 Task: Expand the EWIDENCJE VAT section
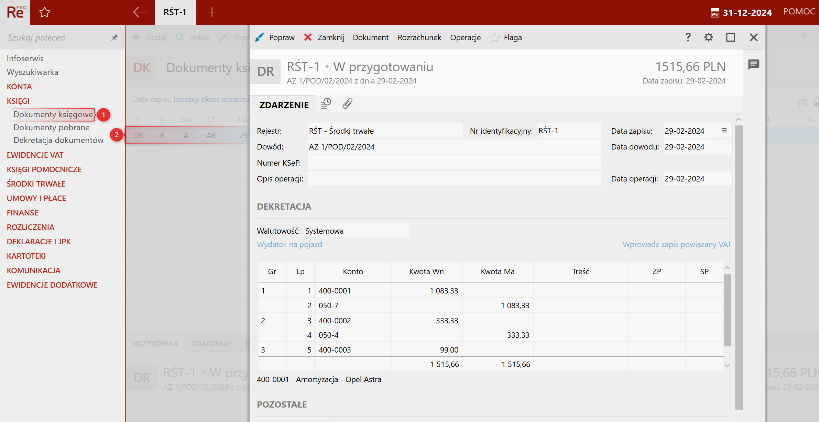35,155
